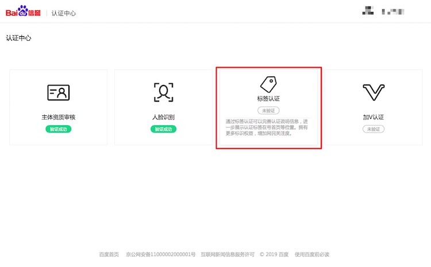This screenshot has height=267, width=431.
Task: Click the V icon for 加V认证
Action: click(x=374, y=92)
